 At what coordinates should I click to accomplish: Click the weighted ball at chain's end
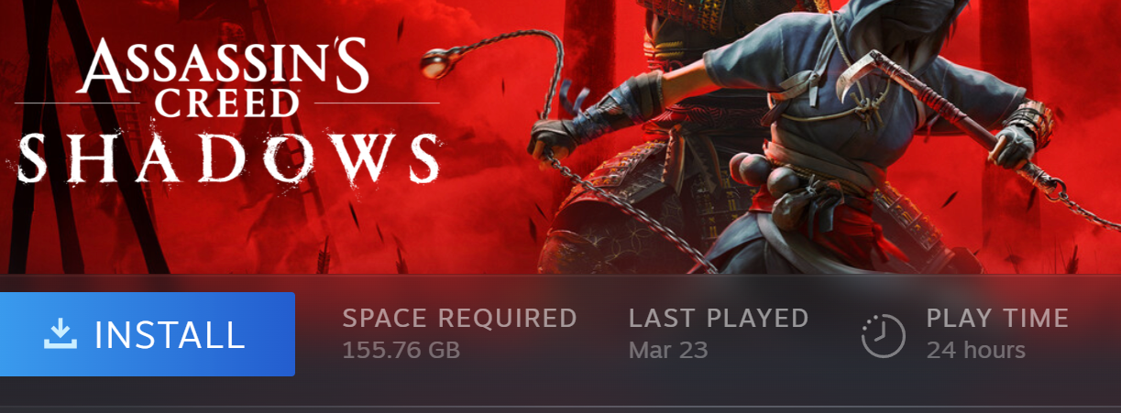tap(434, 63)
